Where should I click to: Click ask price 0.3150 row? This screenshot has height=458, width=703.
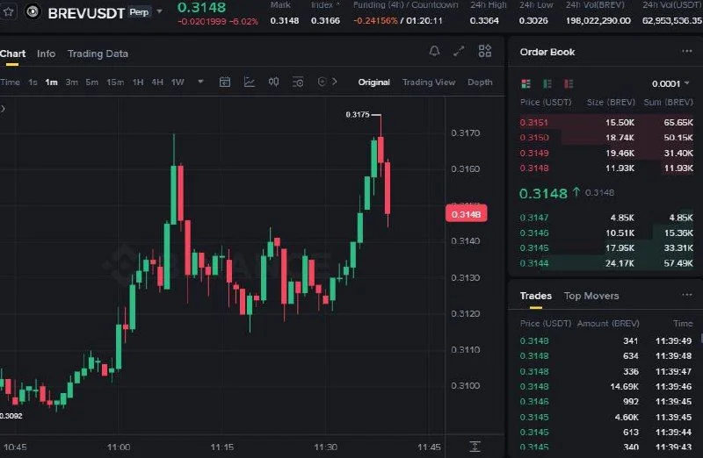click(x=606, y=138)
